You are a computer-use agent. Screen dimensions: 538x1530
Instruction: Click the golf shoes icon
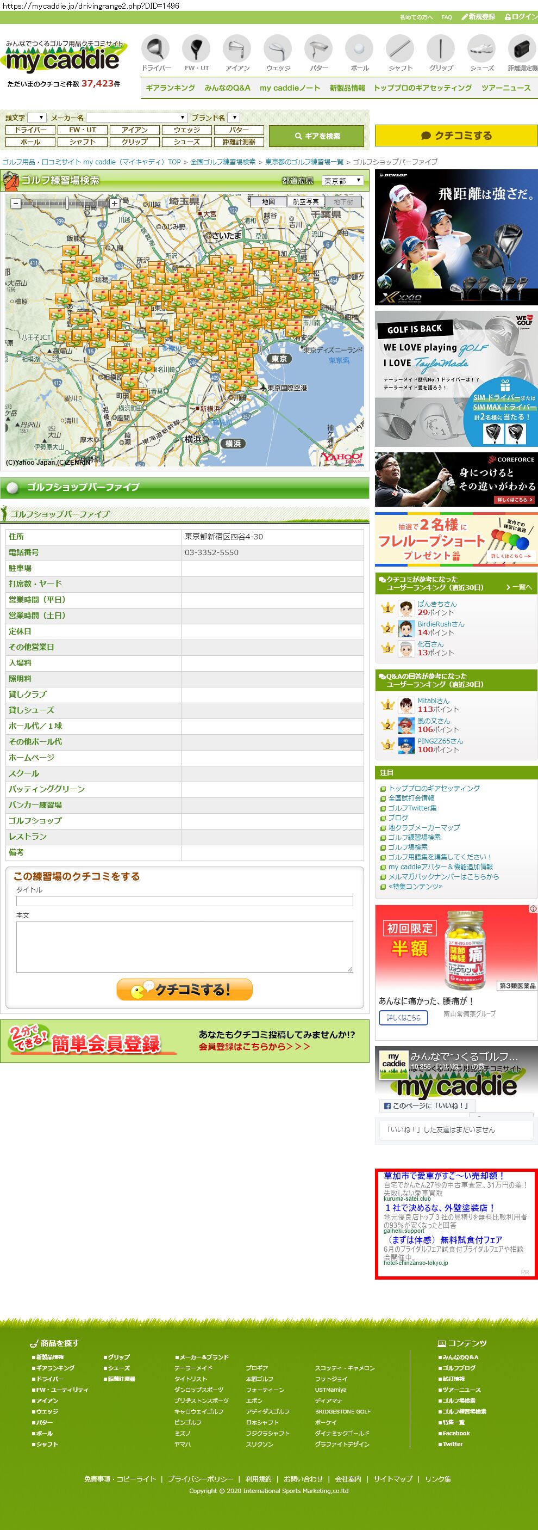tap(481, 48)
